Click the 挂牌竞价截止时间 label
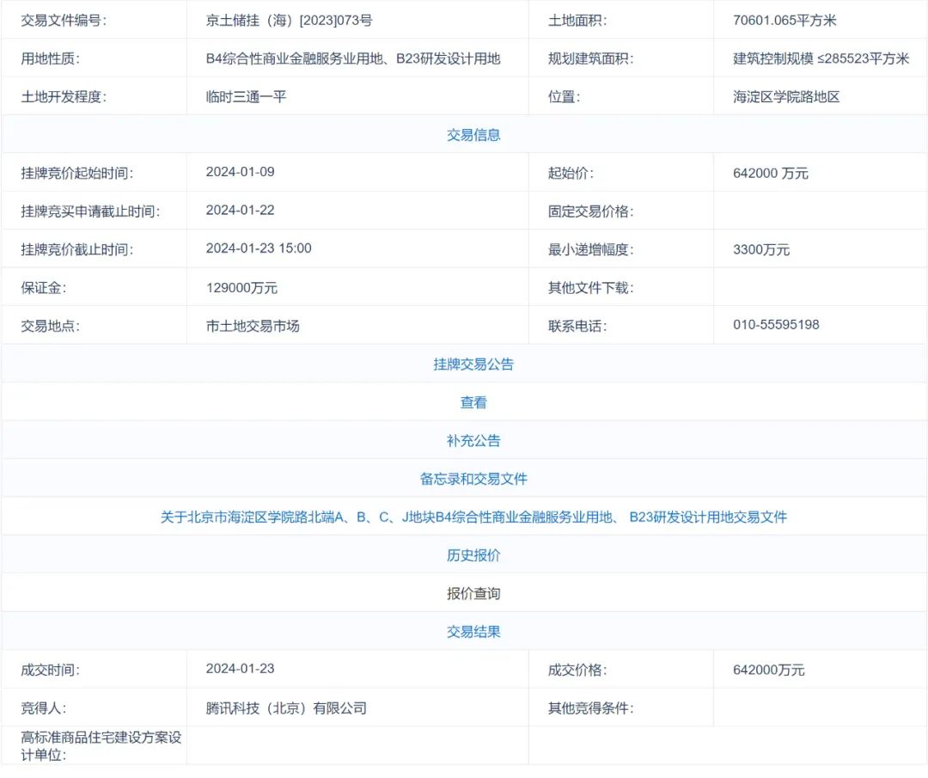The width and height of the screenshot is (928, 778). (77, 250)
